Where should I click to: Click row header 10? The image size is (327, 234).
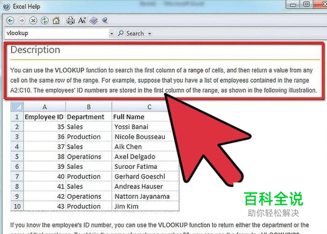[17, 207]
